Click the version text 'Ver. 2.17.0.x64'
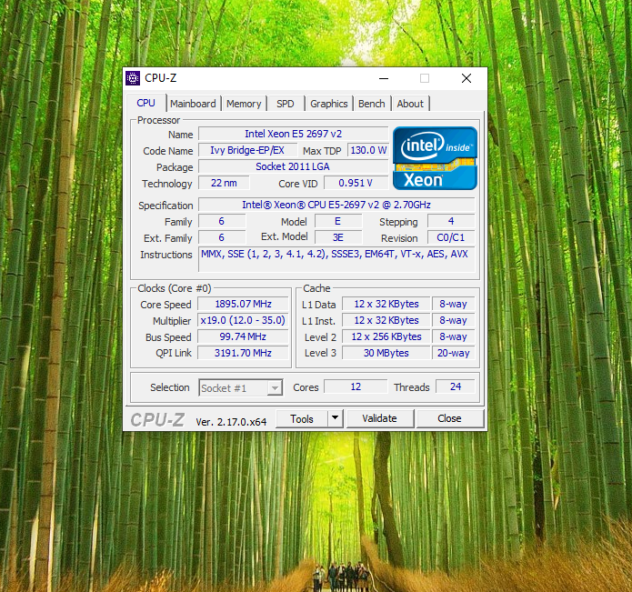Image resolution: width=632 pixels, height=592 pixels. click(x=231, y=422)
